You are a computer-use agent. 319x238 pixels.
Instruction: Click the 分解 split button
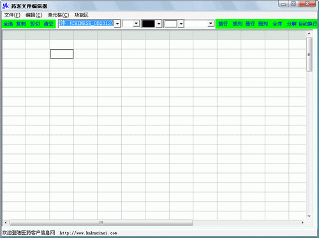[x=292, y=24]
